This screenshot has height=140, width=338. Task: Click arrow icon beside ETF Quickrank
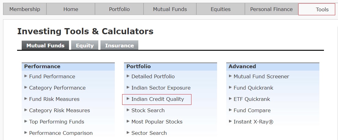[231, 99]
